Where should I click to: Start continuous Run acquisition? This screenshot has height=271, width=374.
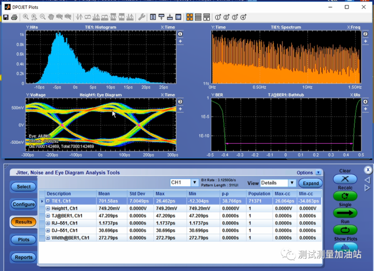point(345,230)
